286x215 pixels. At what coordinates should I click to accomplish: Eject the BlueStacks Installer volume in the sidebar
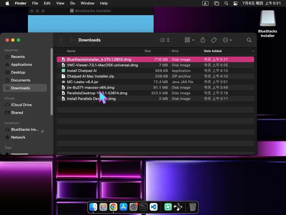click(x=42, y=131)
